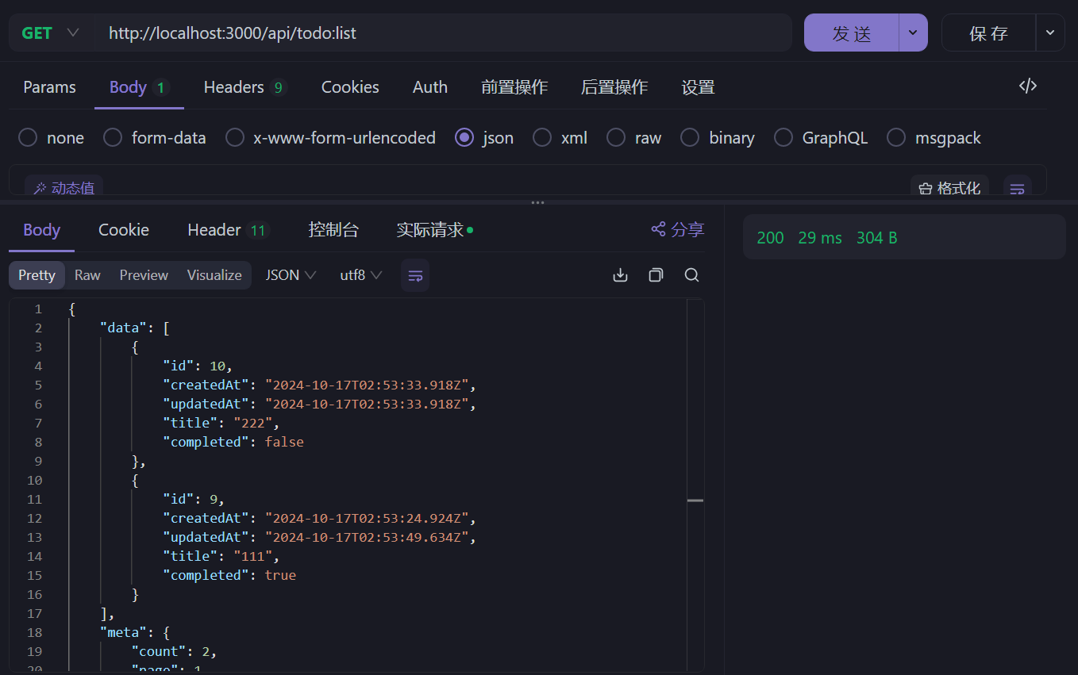Switch to the Params tab
Screen dimensions: 1078x675
(49, 87)
